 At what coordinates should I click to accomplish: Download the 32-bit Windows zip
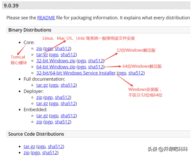point(56,61)
